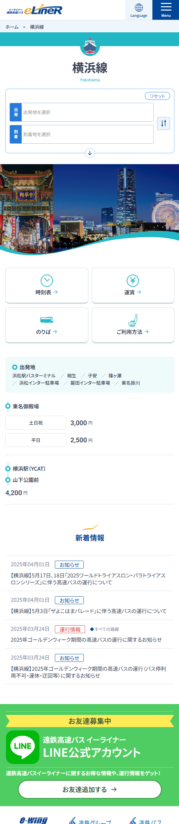Image resolution: width=179 pixels, height=824 pixels.
Task: Expand search panel with down arrow circle
Action: [x=90, y=153]
